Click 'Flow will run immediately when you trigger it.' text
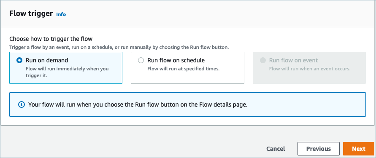376x158 pixels. tap(67, 72)
